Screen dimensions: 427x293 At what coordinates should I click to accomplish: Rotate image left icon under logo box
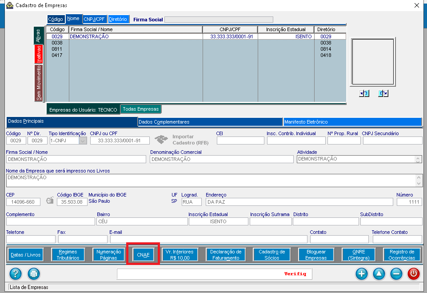364,93
